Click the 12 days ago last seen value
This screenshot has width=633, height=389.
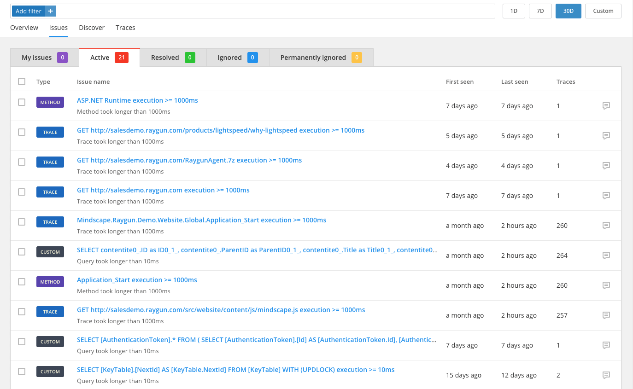click(x=519, y=375)
